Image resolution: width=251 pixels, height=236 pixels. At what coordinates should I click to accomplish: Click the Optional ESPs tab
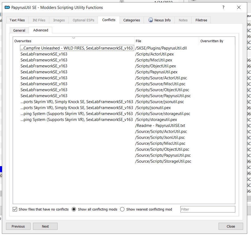pos(83,20)
